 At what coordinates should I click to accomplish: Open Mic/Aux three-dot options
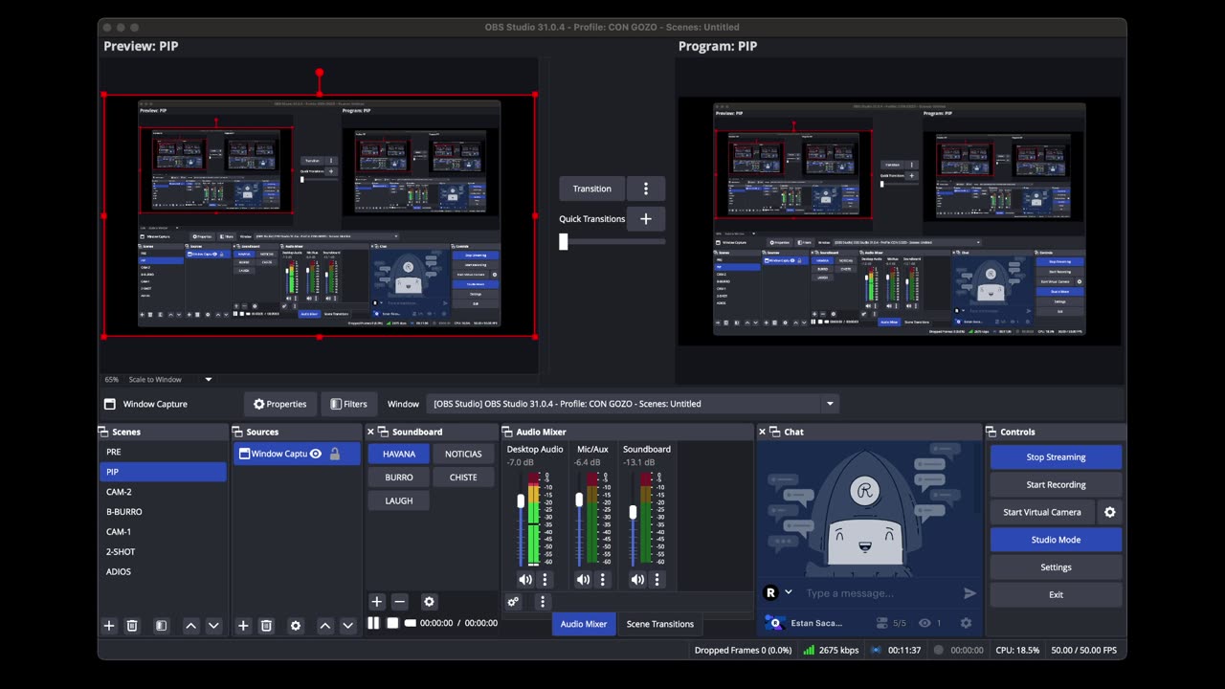point(603,580)
